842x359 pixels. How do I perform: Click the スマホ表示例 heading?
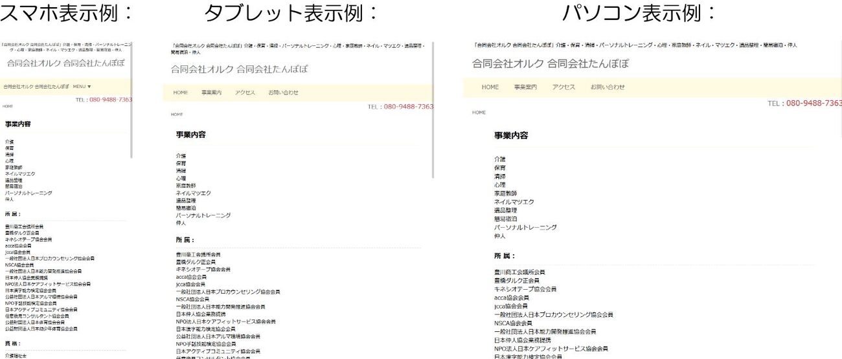click(67, 13)
